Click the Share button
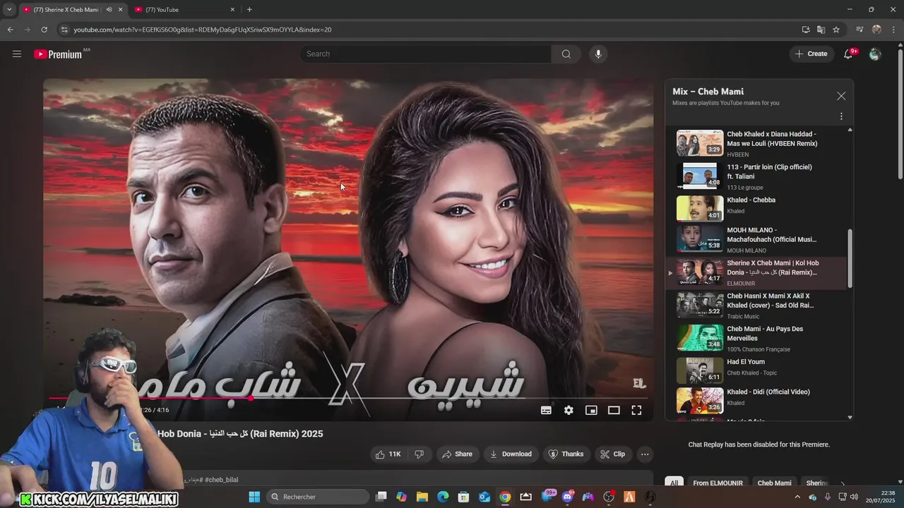This screenshot has height=508, width=904. click(457, 454)
